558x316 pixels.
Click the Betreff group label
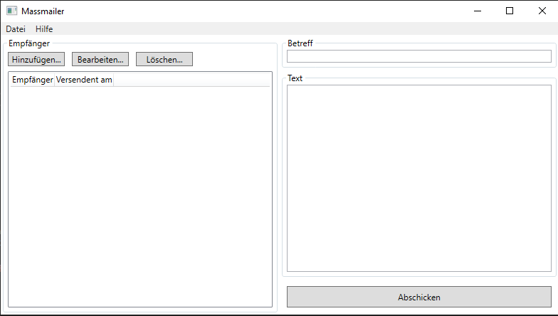click(x=300, y=43)
